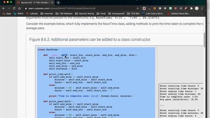Open the SNHU bookmark
Screen dimensions: 210x118
coord(19,13)
